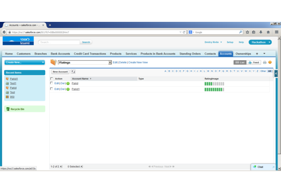Tick the select-all checkbox in the header
281x193 pixels.
pos(52,79)
